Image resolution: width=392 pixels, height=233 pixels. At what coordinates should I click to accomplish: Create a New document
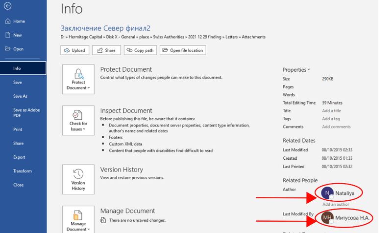tap(18, 35)
